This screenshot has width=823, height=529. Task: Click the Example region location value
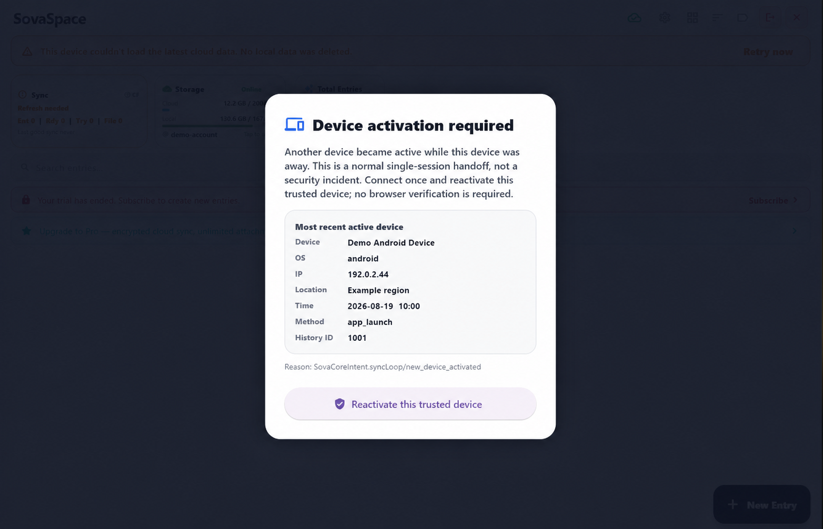pyautogui.click(x=378, y=290)
